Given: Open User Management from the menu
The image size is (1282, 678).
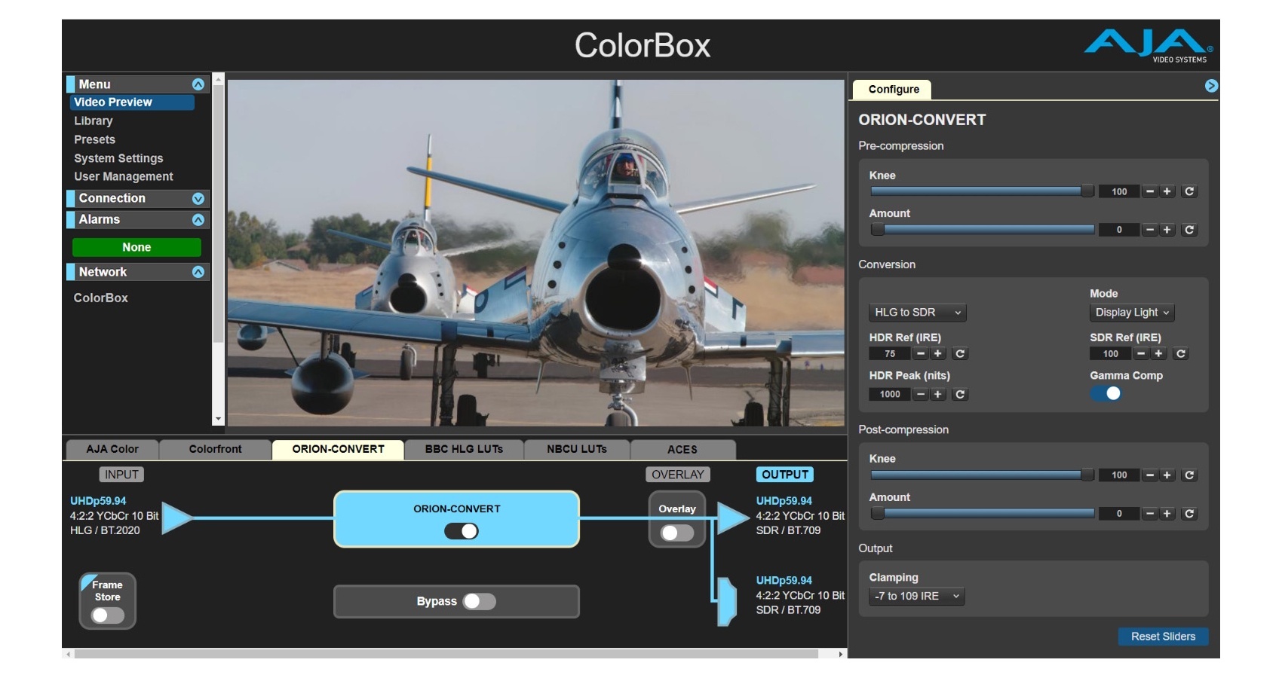Looking at the screenshot, I should (x=124, y=176).
